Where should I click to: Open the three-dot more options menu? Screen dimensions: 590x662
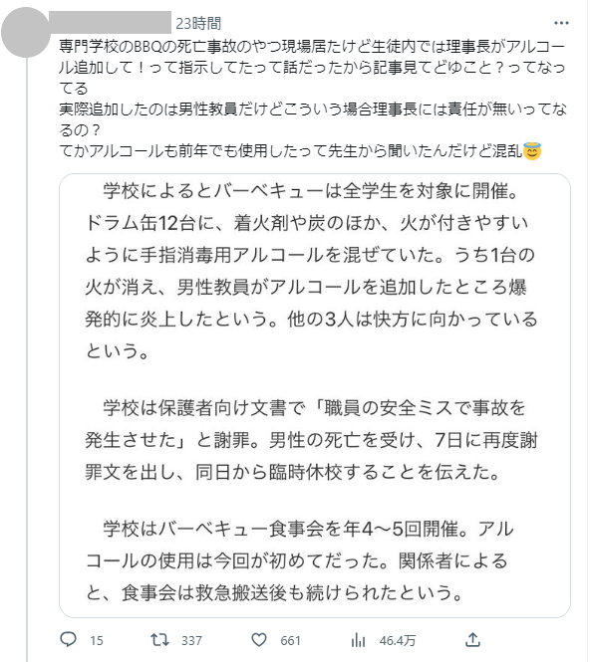pos(561,23)
